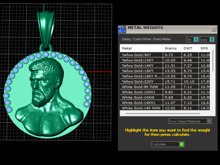220x165 pixels.
Task: Click the 6.25 DWT cell
Action: coord(190,55)
